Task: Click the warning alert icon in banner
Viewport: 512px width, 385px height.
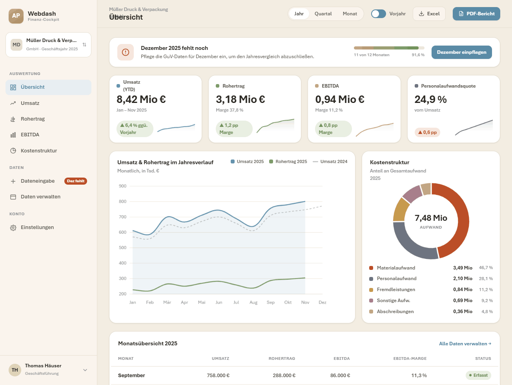Action: 126,52
